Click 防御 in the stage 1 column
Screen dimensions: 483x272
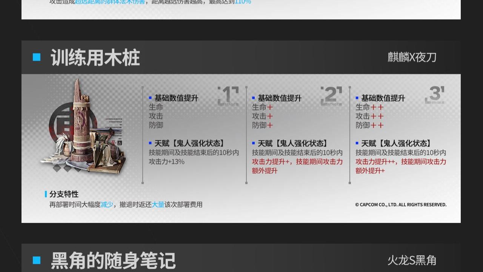click(156, 125)
